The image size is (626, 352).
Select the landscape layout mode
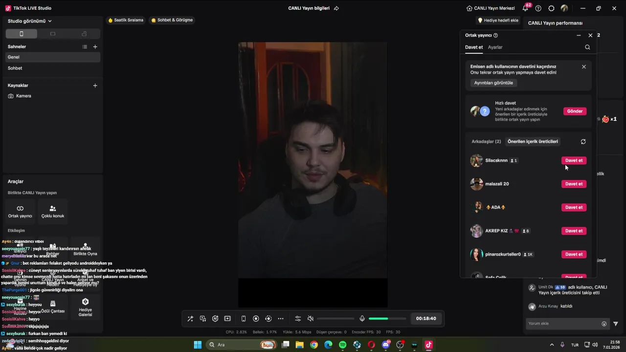coord(53,34)
